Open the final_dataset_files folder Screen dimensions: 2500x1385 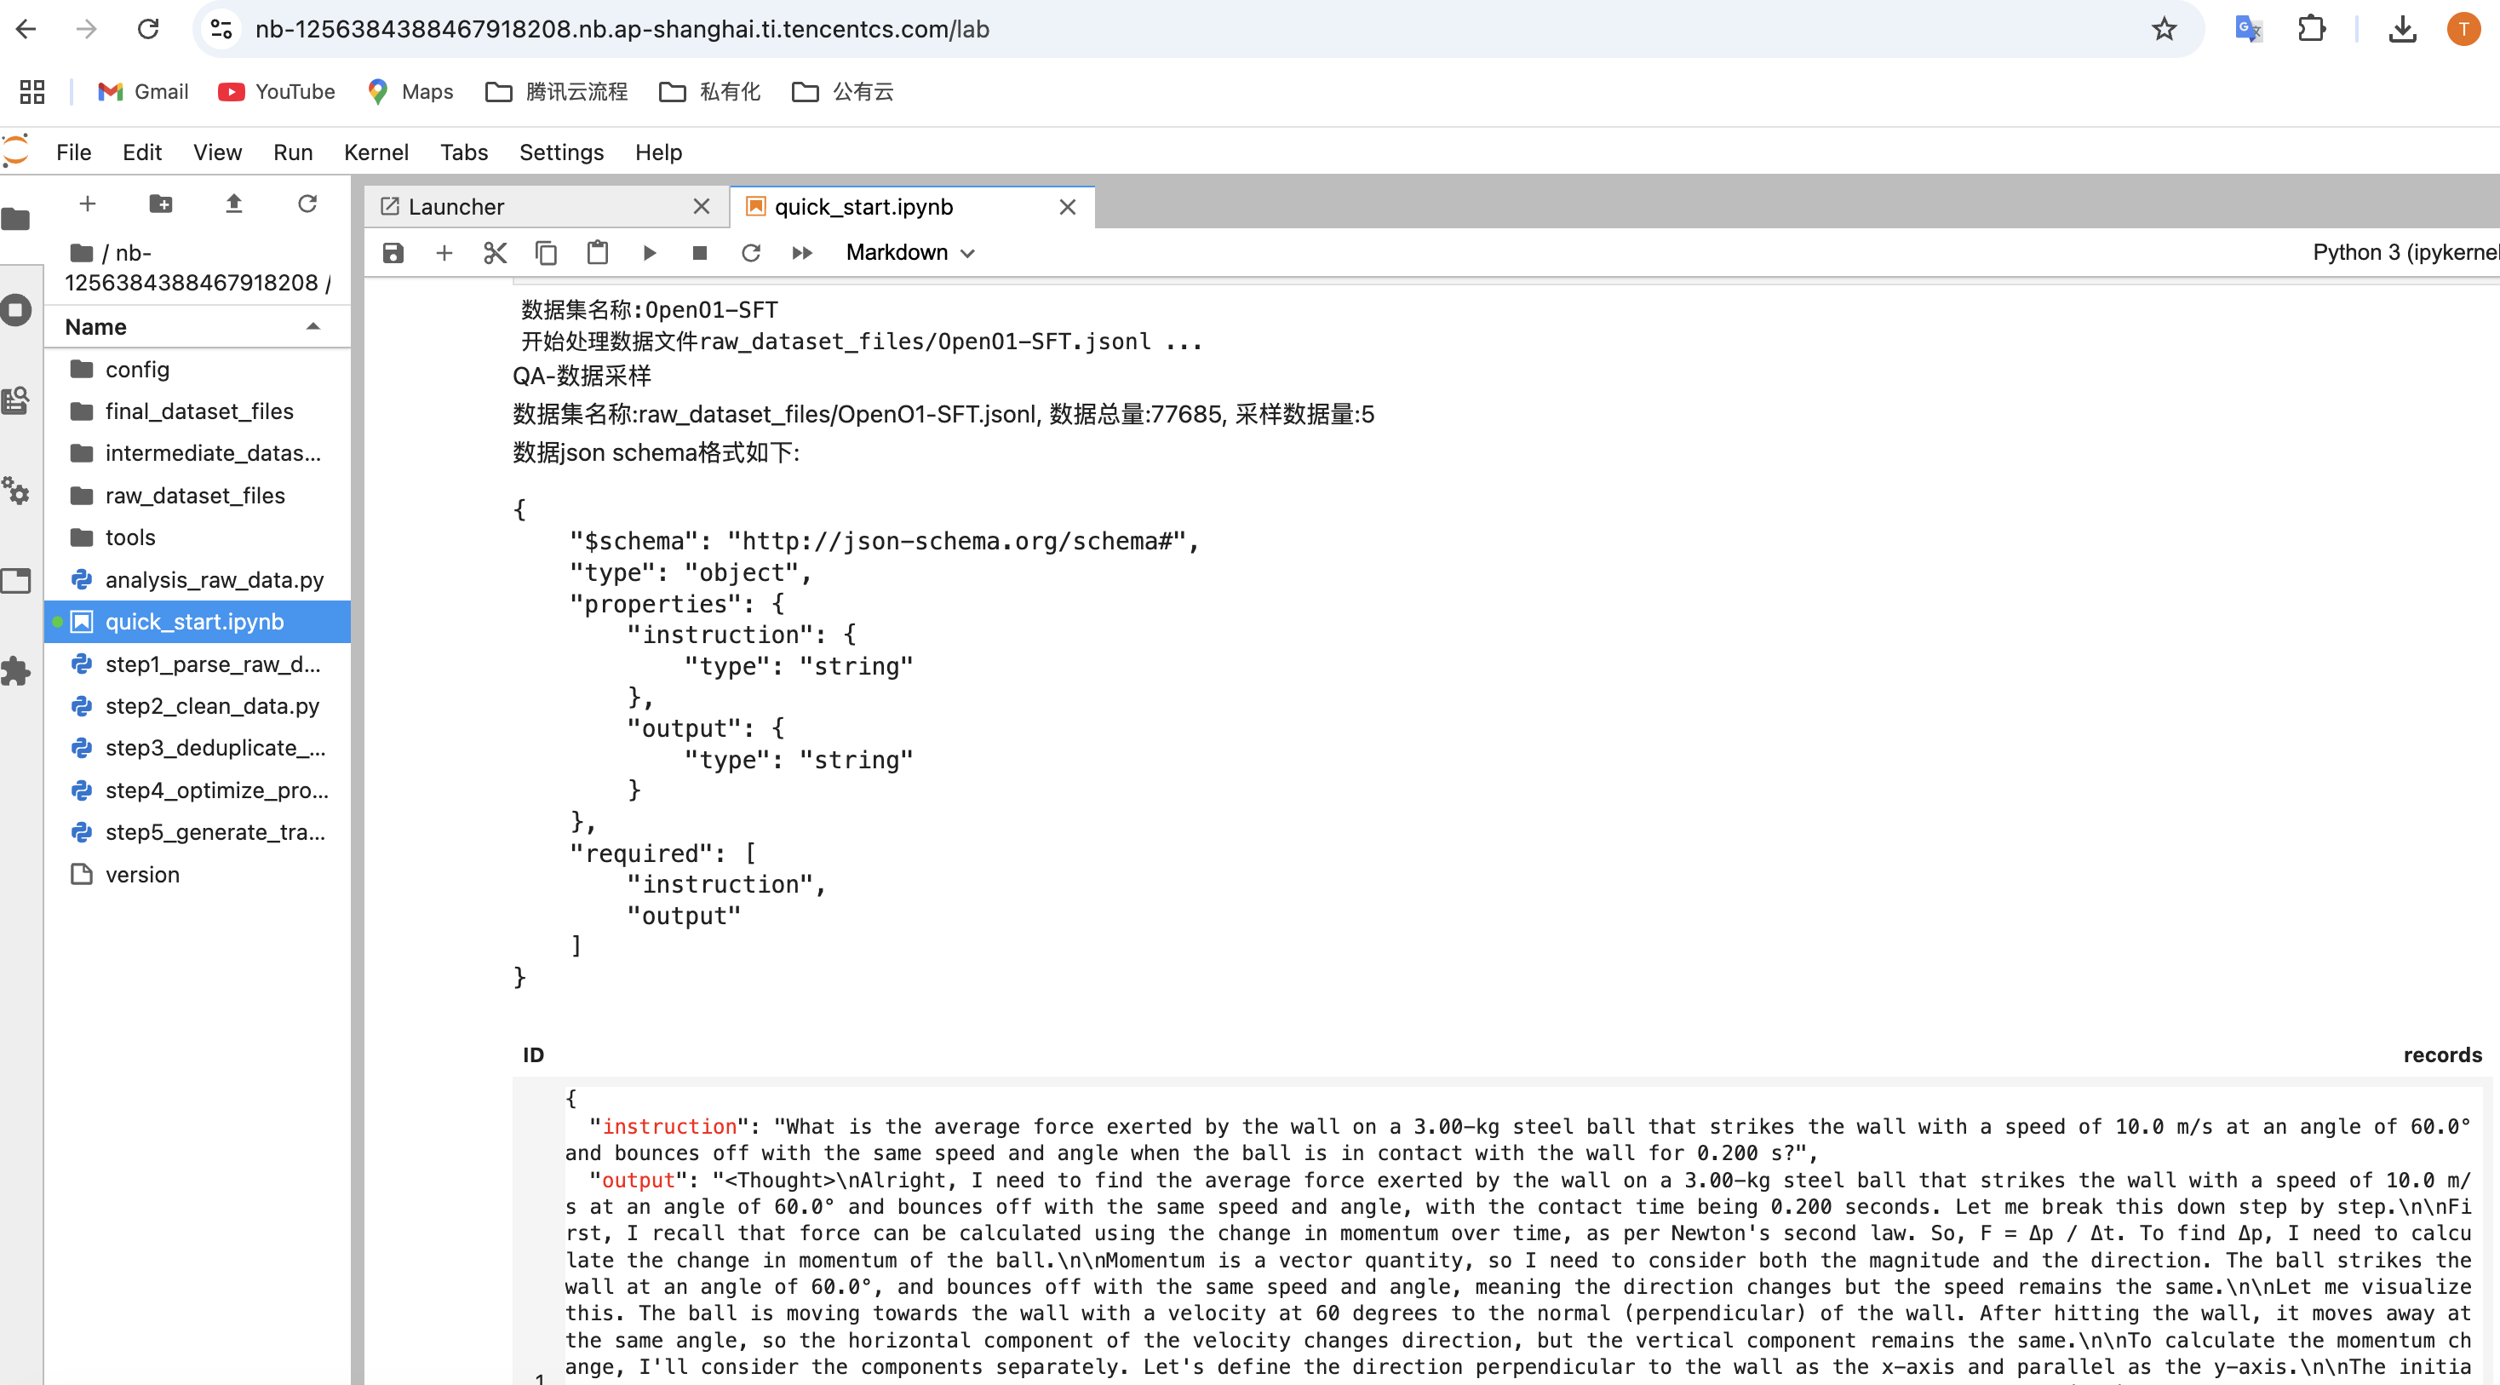pos(198,411)
